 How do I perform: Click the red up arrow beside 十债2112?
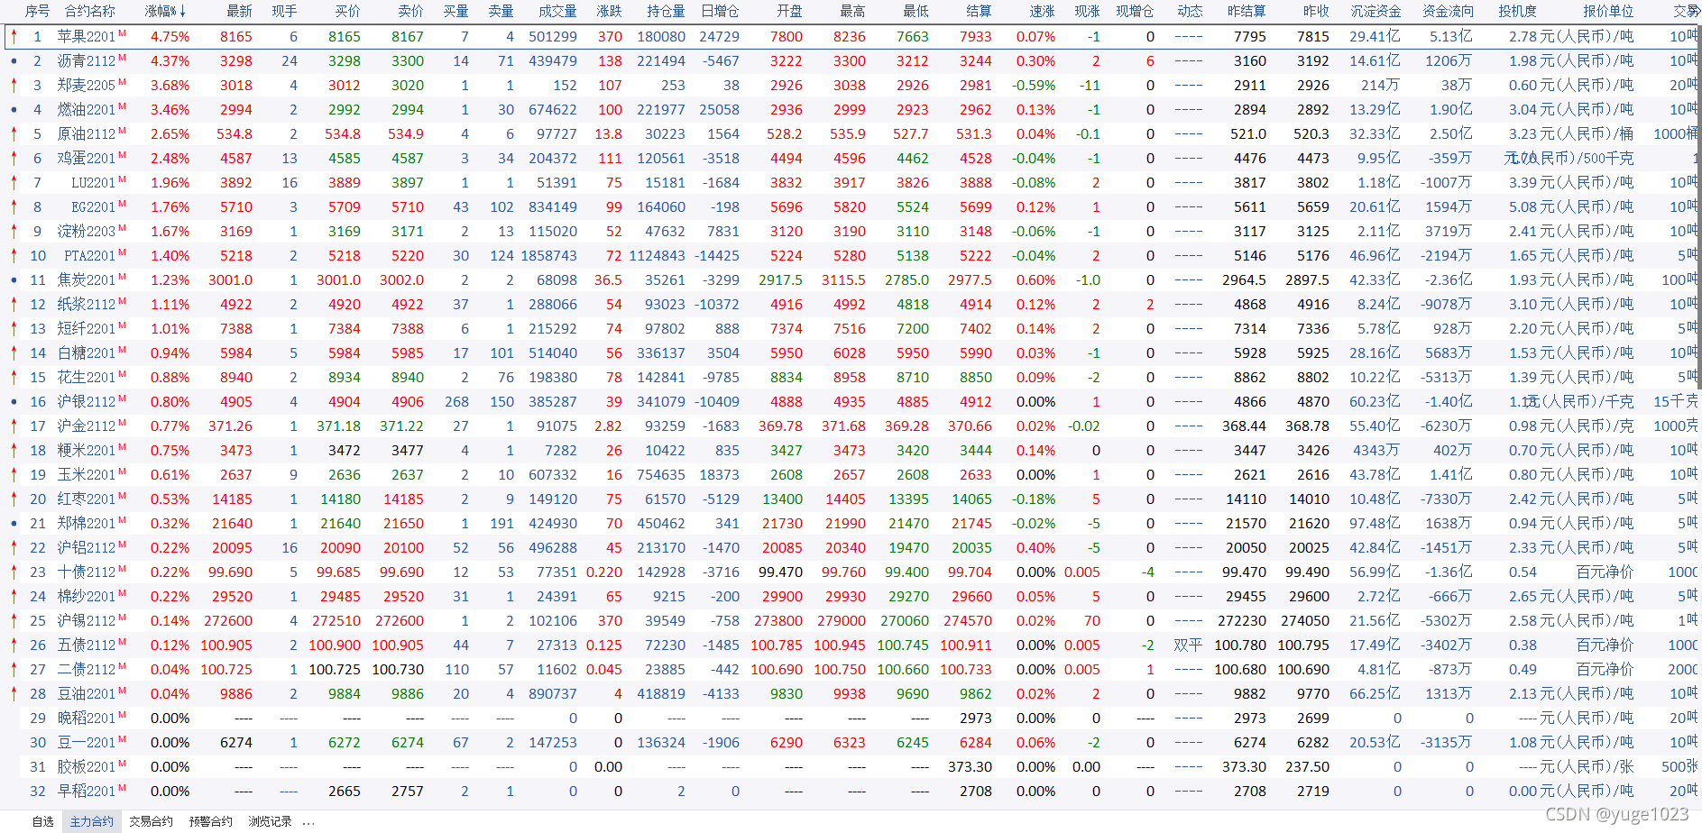14,572
